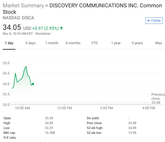The height and width of the screenshot is (142, 165).
Task: Switch to the 6 months tab
Action: click(x=73, y=43)
